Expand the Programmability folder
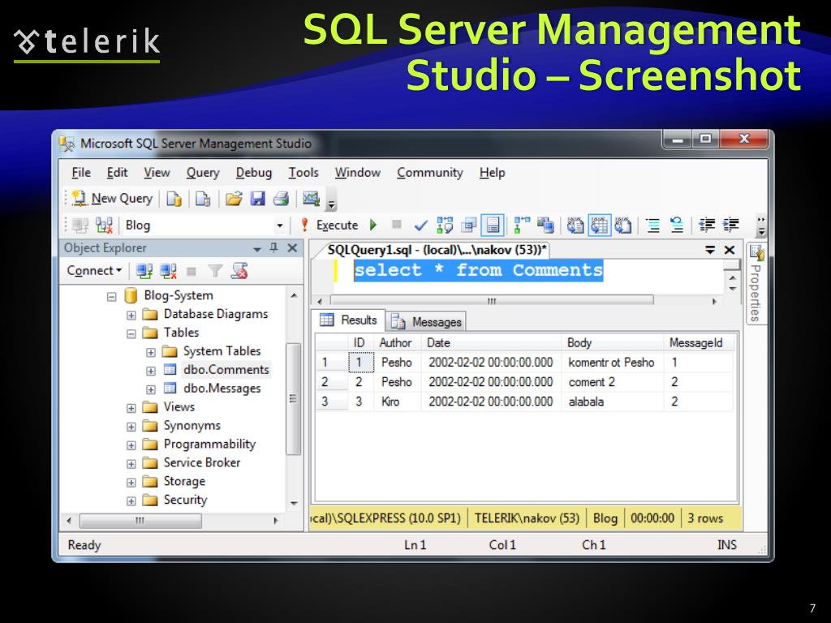The width and height of the screenshot is (831, 623). click(131, 445)
